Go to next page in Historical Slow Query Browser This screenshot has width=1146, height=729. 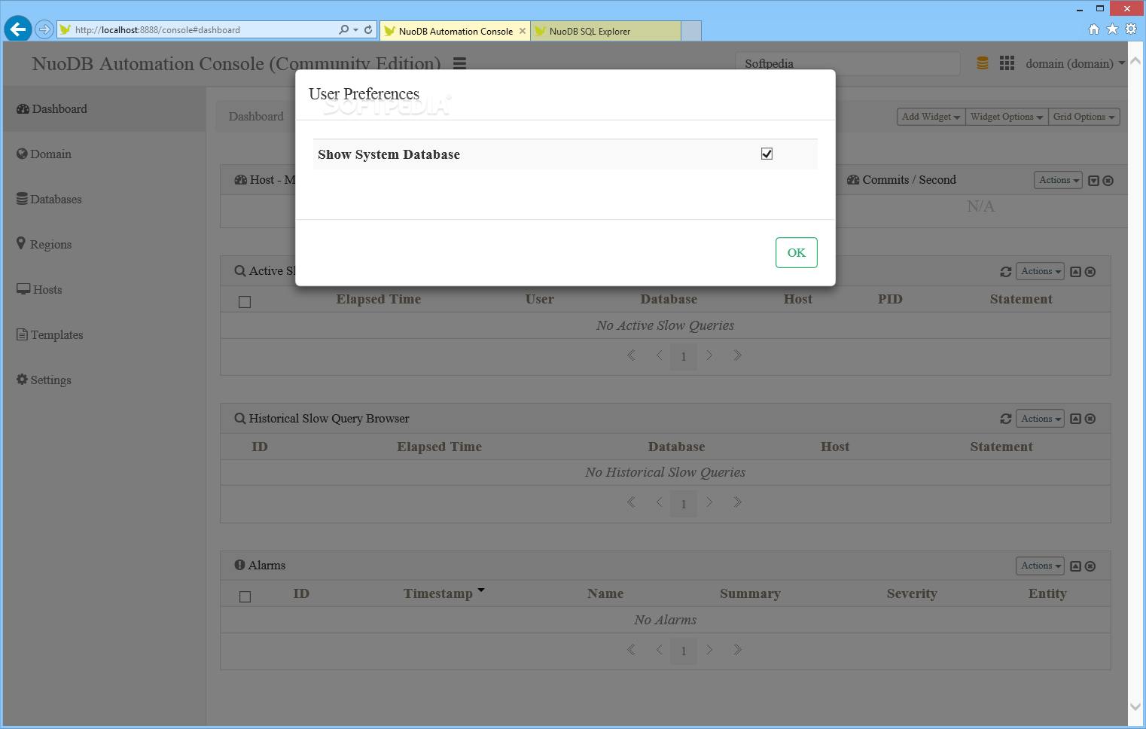[709, 502]
